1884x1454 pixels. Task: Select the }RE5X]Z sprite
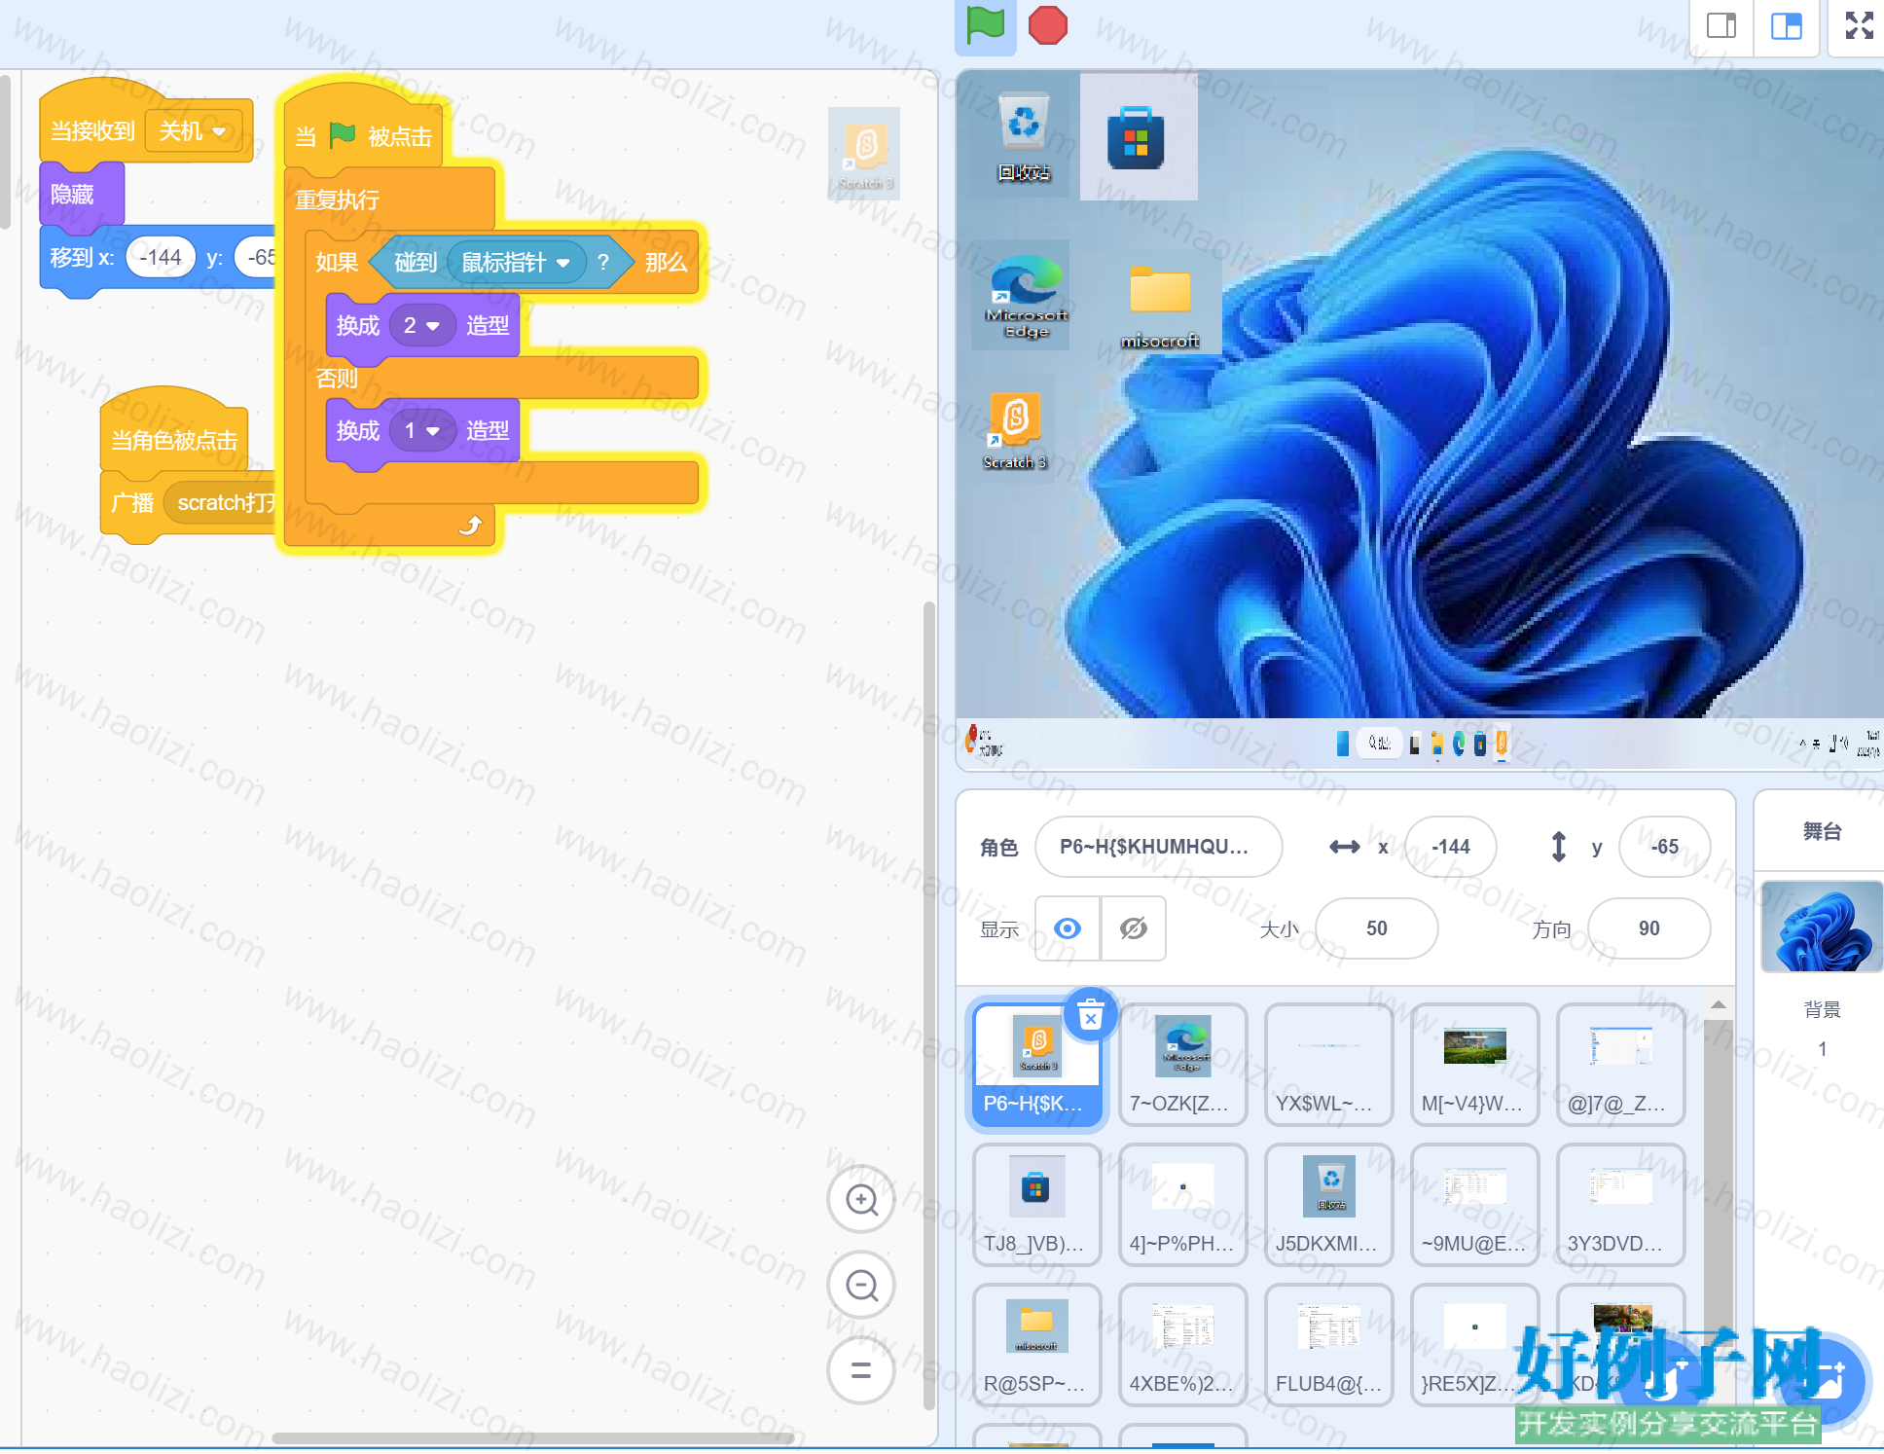[1474, 1345]
